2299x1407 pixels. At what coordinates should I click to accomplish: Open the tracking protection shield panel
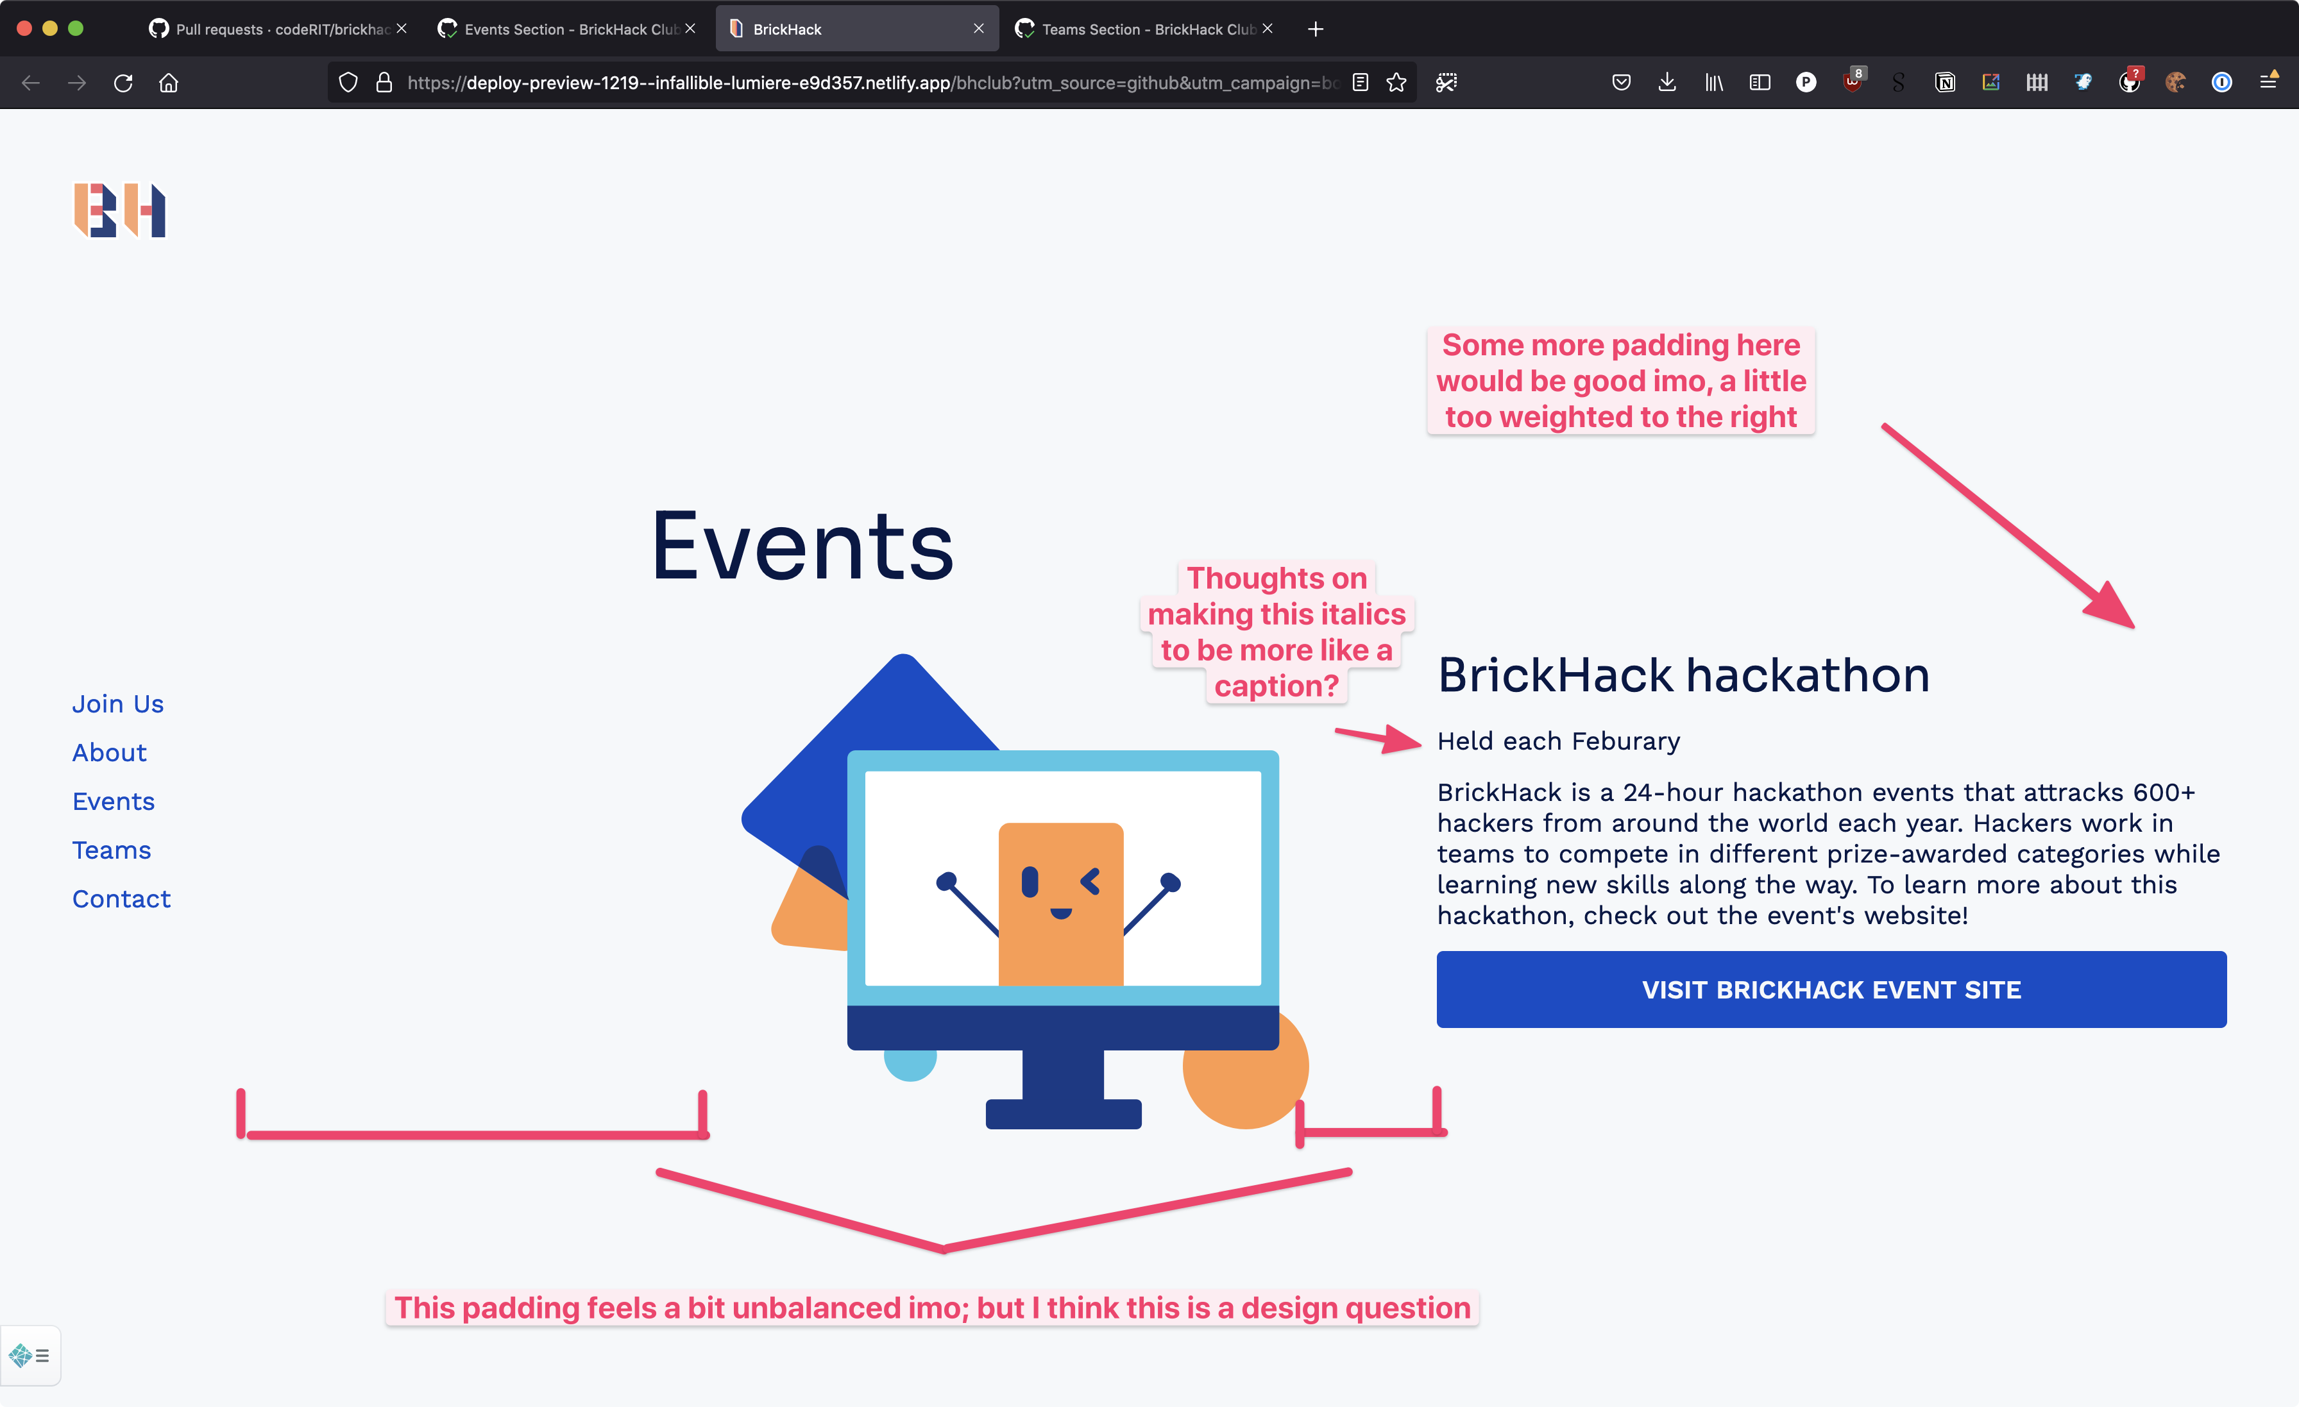pyautogui.click(x=348, y=83)
